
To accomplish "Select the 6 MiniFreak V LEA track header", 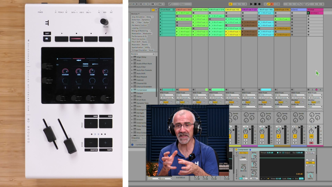I will (x=249, y=10).
